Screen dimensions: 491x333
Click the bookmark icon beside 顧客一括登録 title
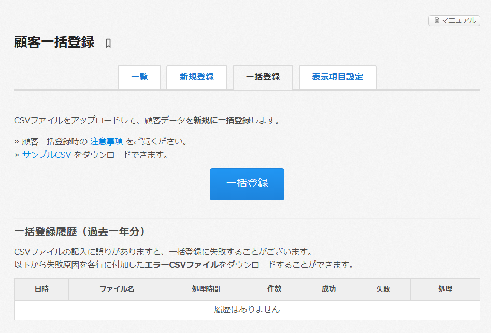(x=108, y=43)
